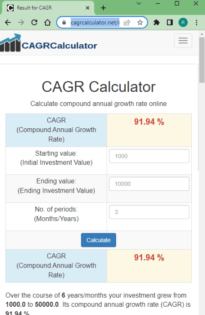View site info lock icon
Screen dimensions: 205x315
pyautogui.click(x=64, y=22)
